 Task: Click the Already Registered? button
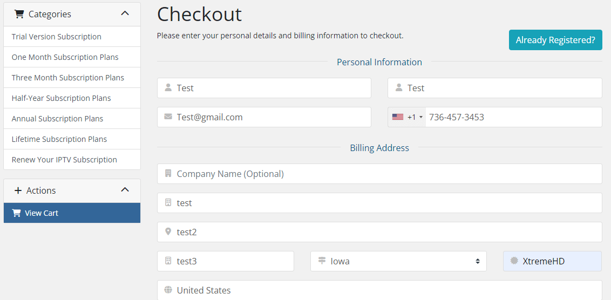pos(555,40)
